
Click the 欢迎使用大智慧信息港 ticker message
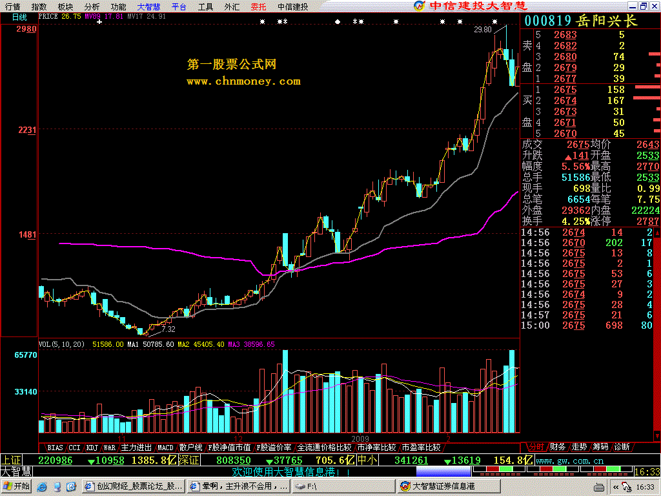290,471
